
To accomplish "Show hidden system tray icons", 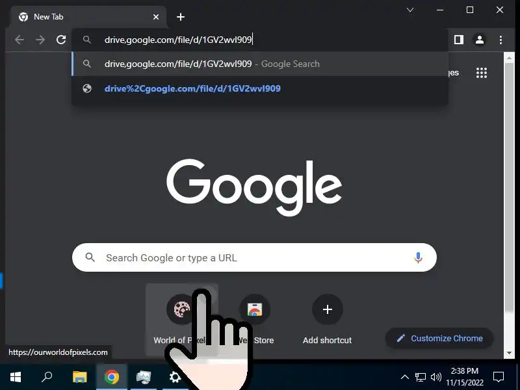I will (404, 377).
